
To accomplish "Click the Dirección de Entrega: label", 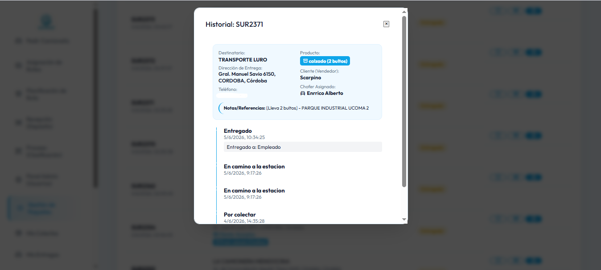I will [x=240, y=68].
